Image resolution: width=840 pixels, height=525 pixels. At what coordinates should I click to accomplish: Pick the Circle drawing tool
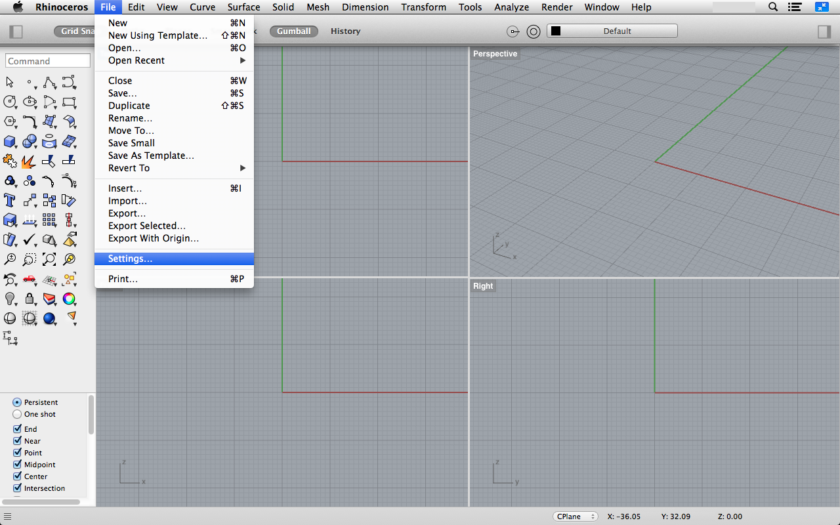tap(10, 102)
